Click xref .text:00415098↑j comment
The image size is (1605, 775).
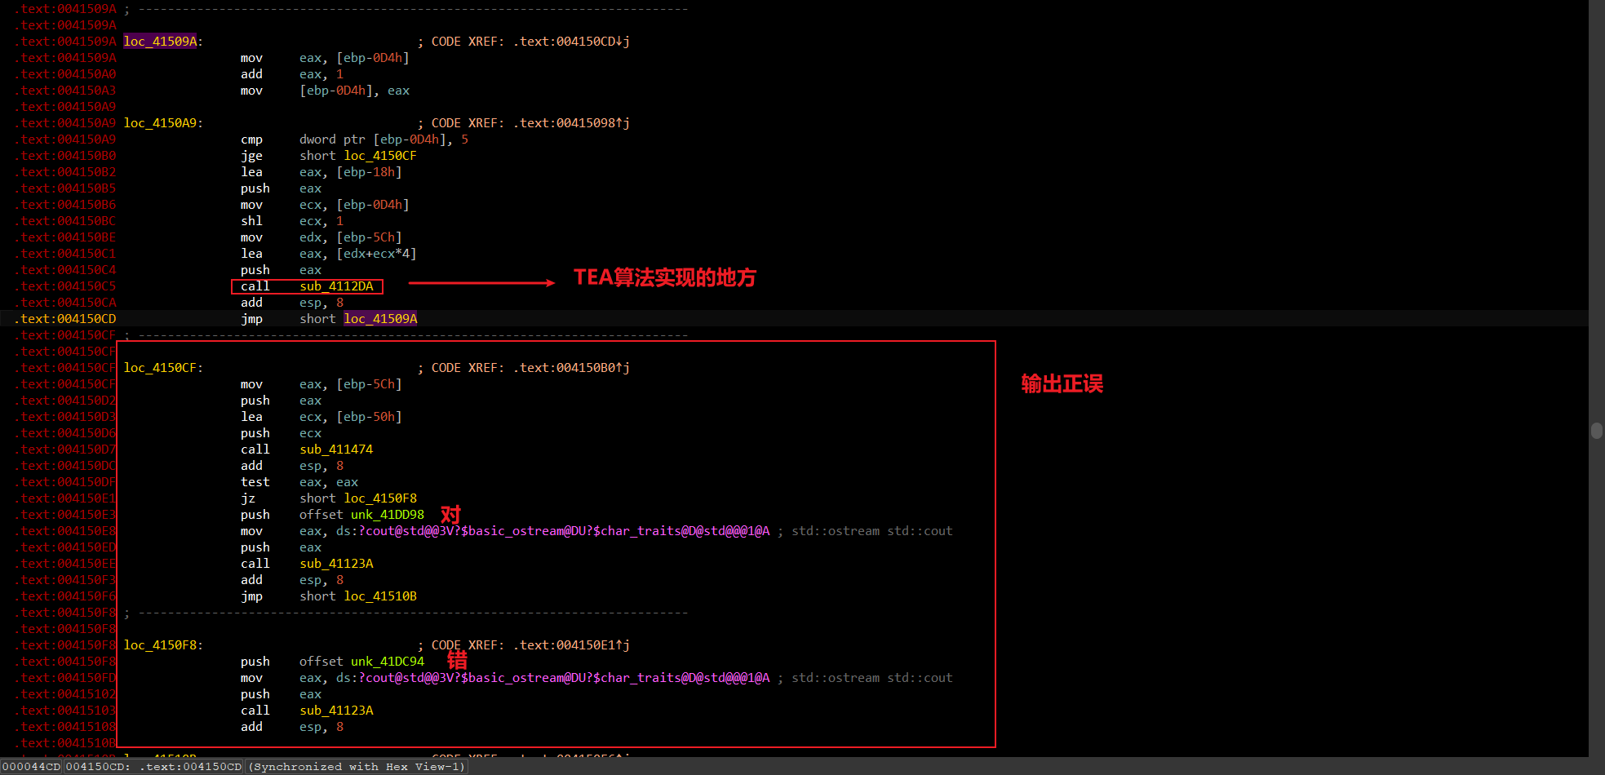pyautogui.click(x=571, y=123)
